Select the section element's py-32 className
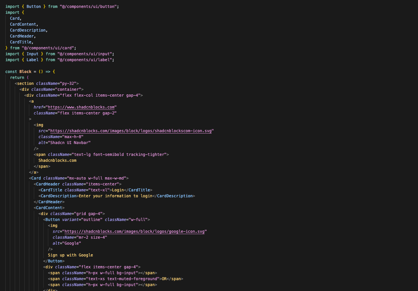The height and width of the screenshot is (291, 418). [69, 83]
